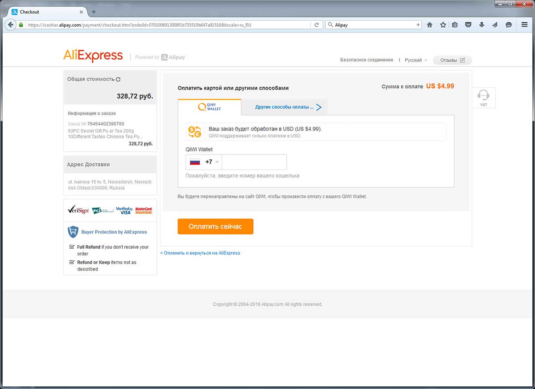Screen dimensions: 535x389
Task: Click the Ваш заказ будет обработан в USD notice
Action: [265, 129]
